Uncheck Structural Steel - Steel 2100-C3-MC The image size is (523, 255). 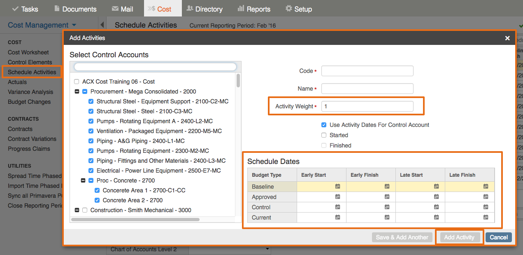[x=91, y=111]
